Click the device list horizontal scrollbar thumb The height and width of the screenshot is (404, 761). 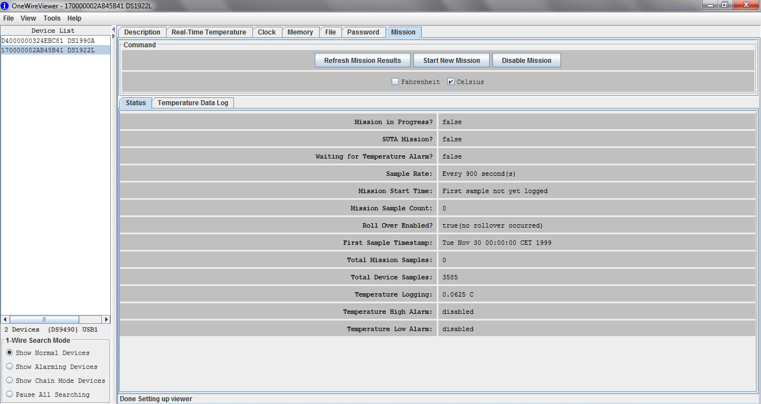(x=45, y=319)
